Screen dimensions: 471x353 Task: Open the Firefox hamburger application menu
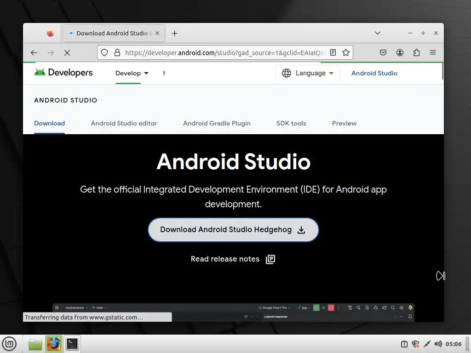[x=433, y=52]
